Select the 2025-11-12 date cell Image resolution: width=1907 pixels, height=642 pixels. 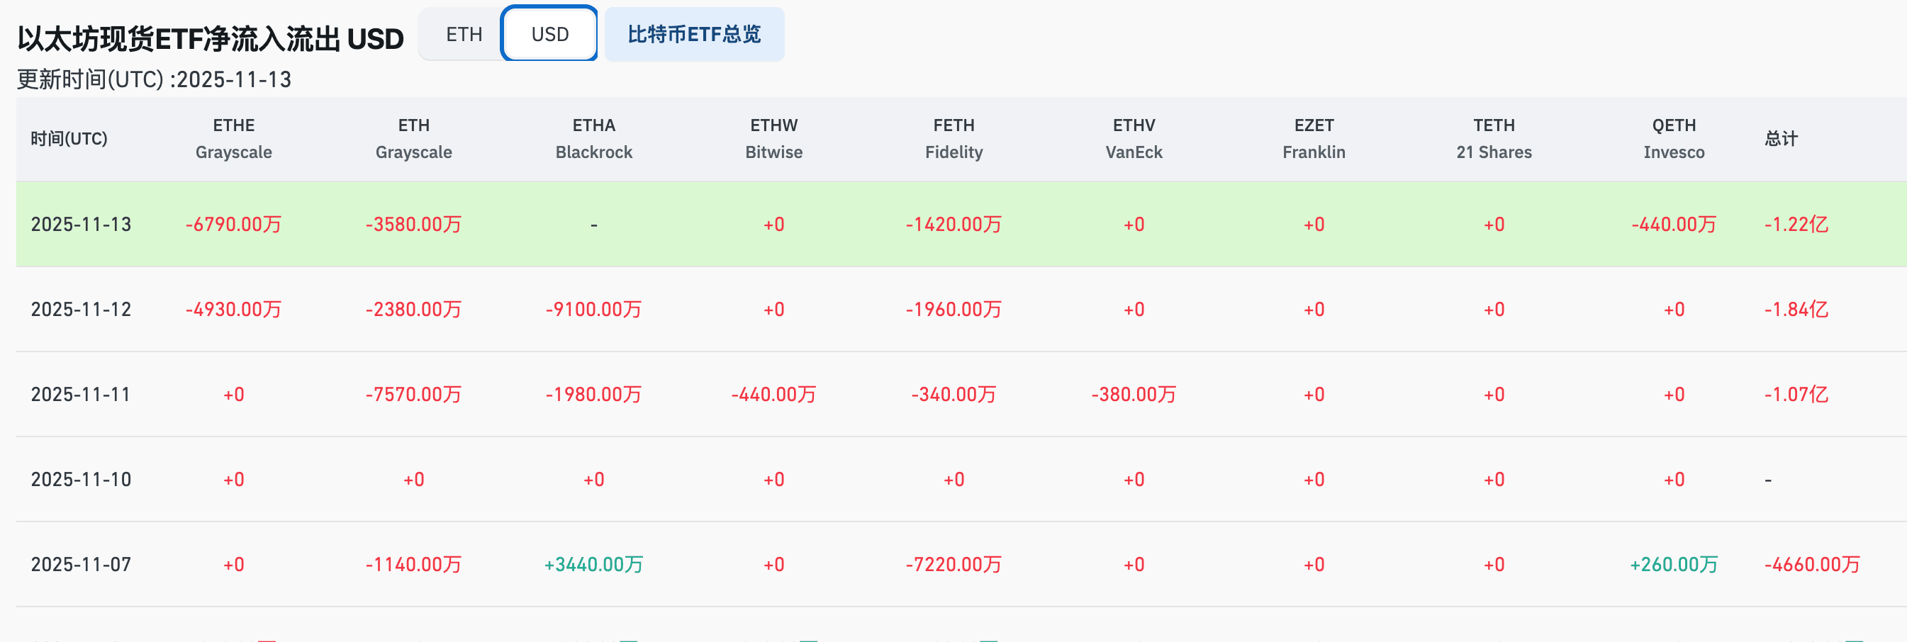[x=81, y=310]
